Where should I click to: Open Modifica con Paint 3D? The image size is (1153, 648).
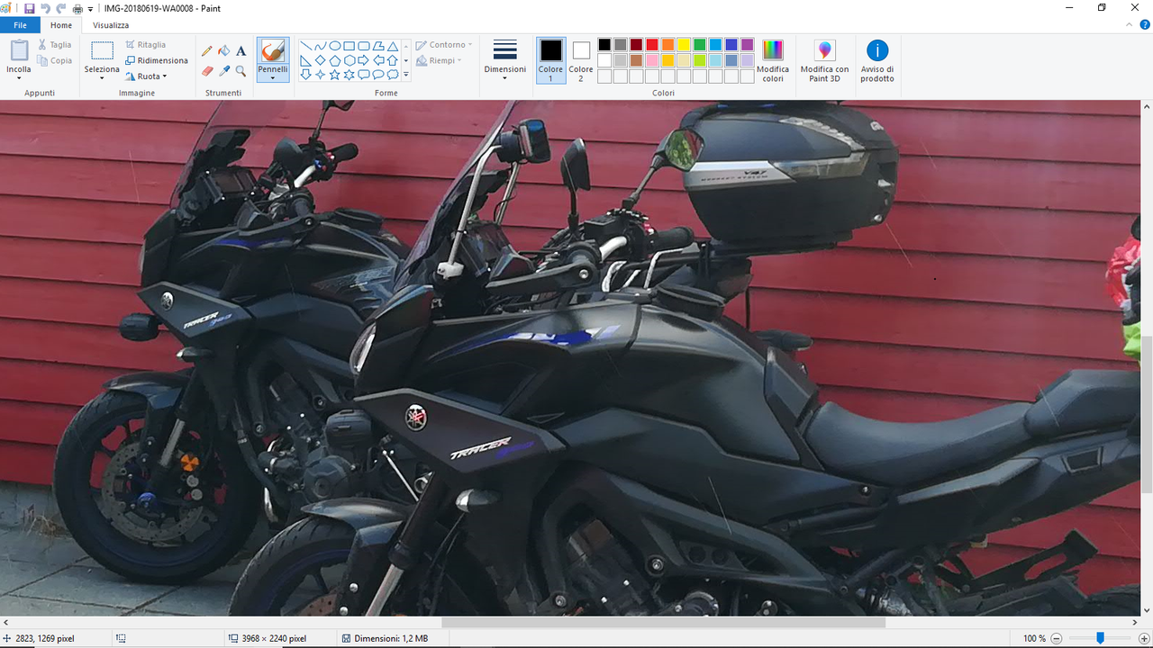pyautogui.click(x=824, y=61)
